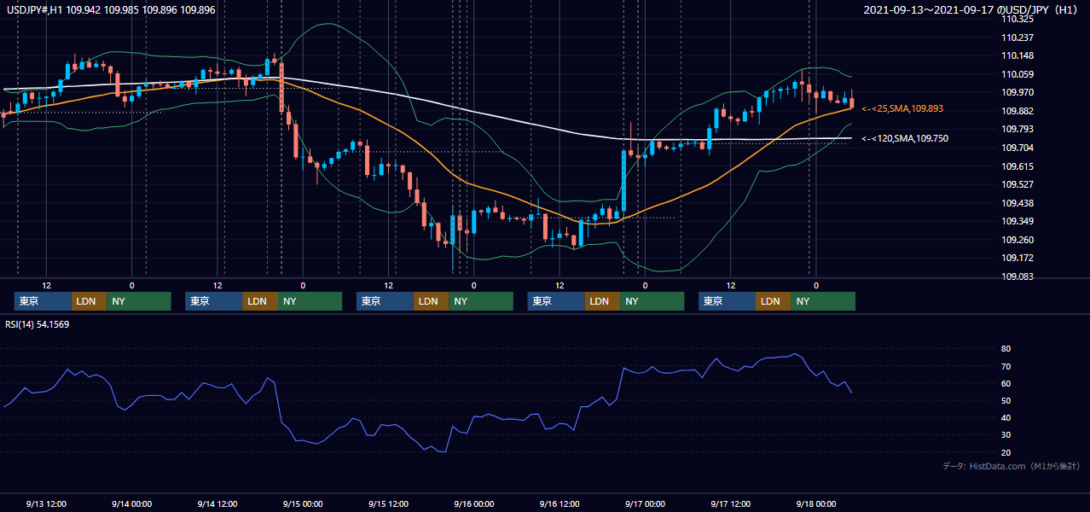Select RSI axis level 40
Screen dimensions: 1090x512
(1006, 417)
